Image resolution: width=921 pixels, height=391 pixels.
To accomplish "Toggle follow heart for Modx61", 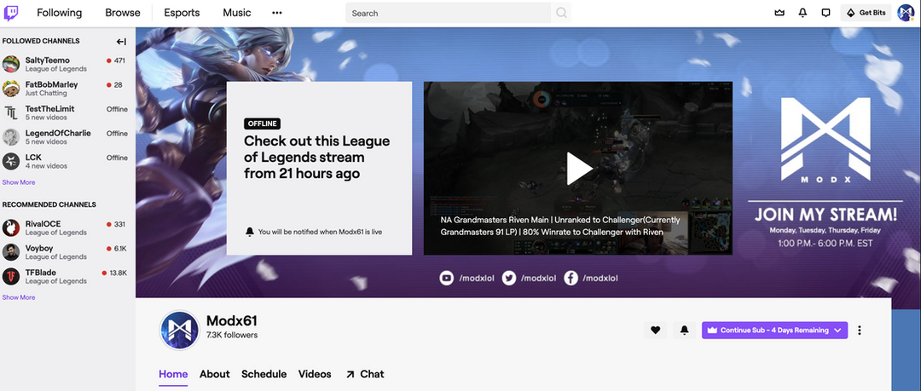I will tap(656, 331).
